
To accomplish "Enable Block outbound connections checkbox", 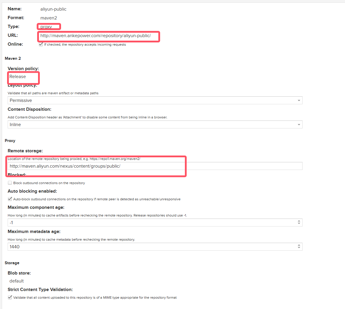I will pyautogui.click(x=10, y=183).
